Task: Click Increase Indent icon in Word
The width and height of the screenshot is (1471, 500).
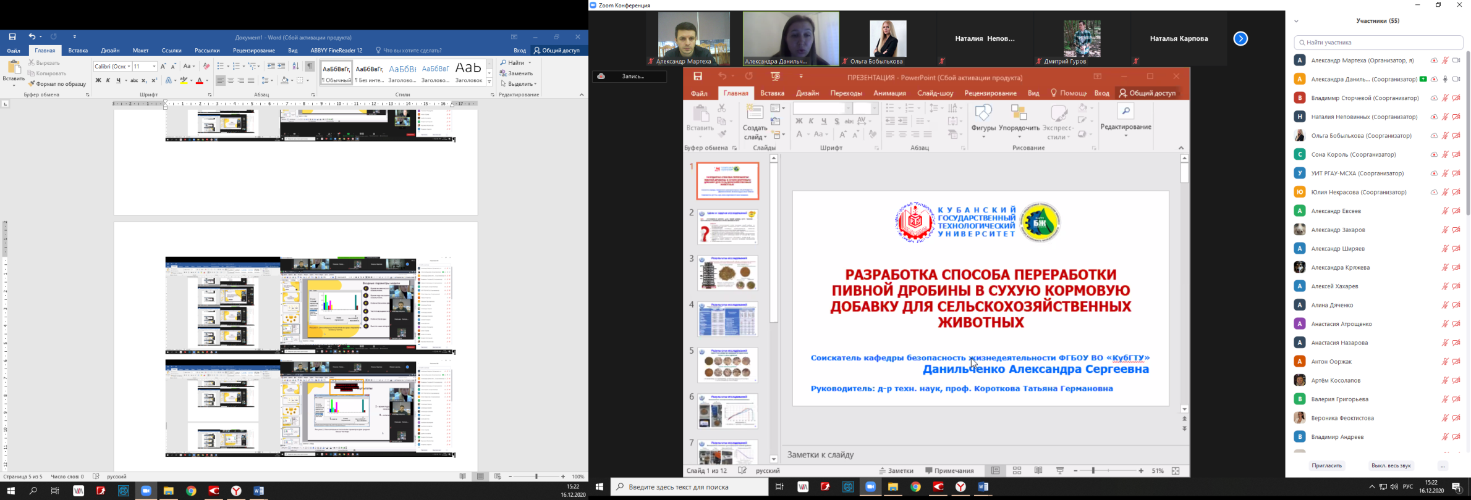Action: click(282, 66)
